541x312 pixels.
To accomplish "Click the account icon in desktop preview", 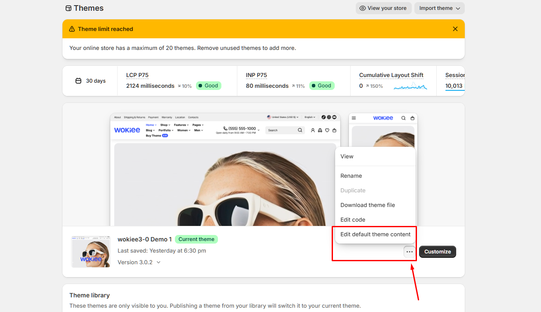I will 313,130.
